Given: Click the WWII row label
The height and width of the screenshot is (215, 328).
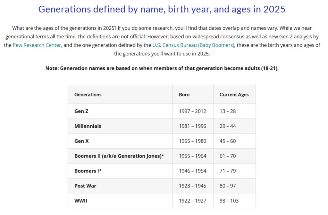Looking at the screenshot, I should [81, 201].
